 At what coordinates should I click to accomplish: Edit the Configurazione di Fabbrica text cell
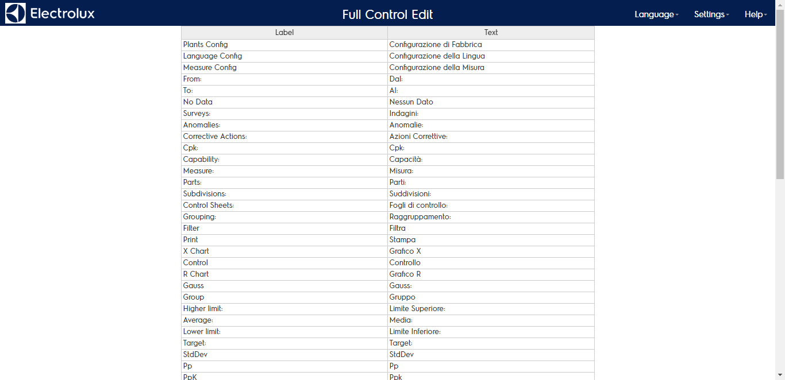point(491,45)
